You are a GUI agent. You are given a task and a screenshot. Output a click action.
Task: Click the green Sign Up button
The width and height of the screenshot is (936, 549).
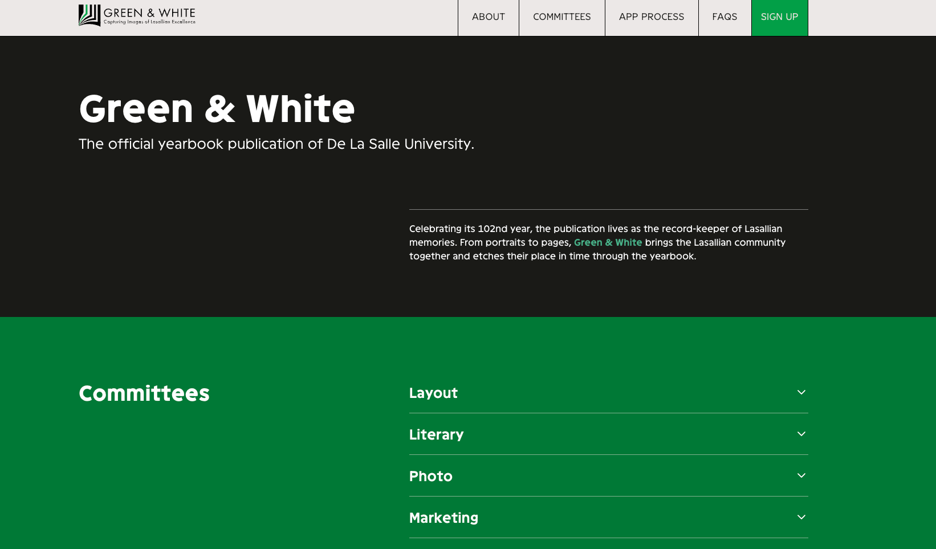779,18
